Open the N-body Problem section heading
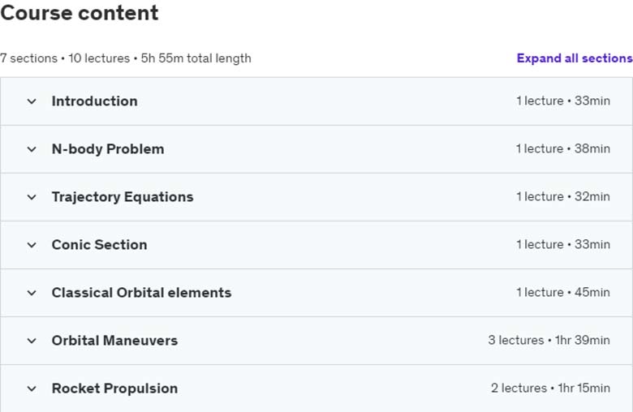The image size is (633, 412). coord(108,149)
